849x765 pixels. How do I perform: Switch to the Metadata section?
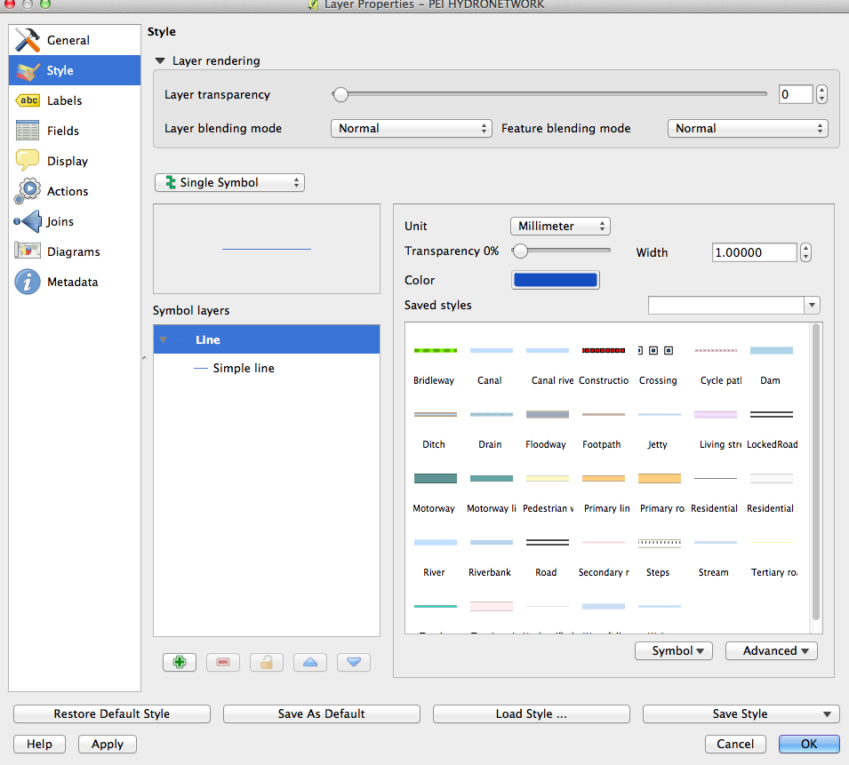coord(72,282)
